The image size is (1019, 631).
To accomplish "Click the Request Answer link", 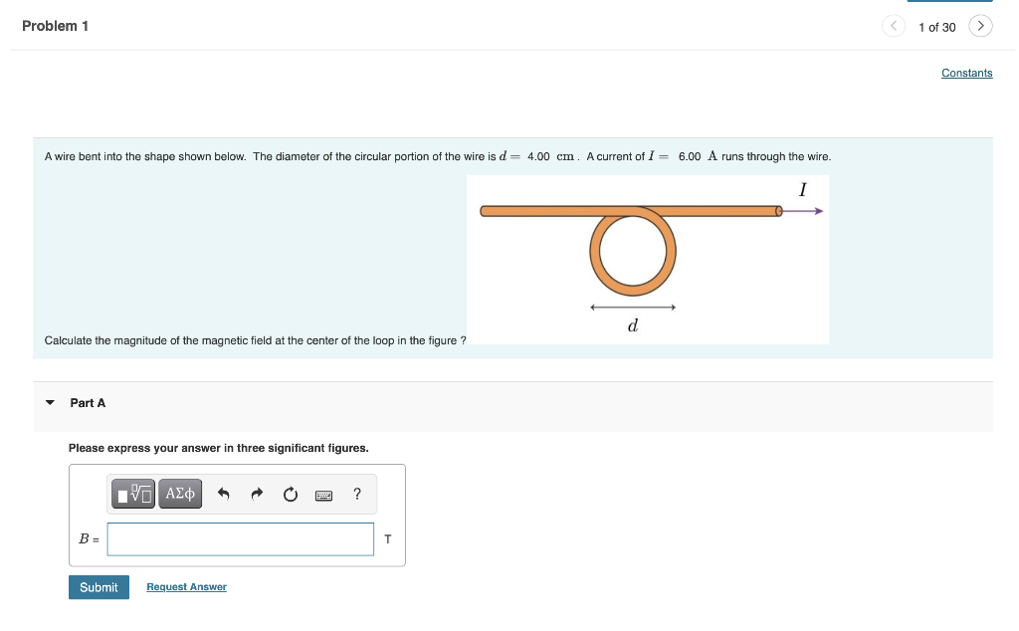I will coord(186,586).
